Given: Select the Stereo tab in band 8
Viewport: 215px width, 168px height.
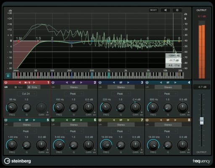Looking at the screenshot, I should [x=168, y=125].
